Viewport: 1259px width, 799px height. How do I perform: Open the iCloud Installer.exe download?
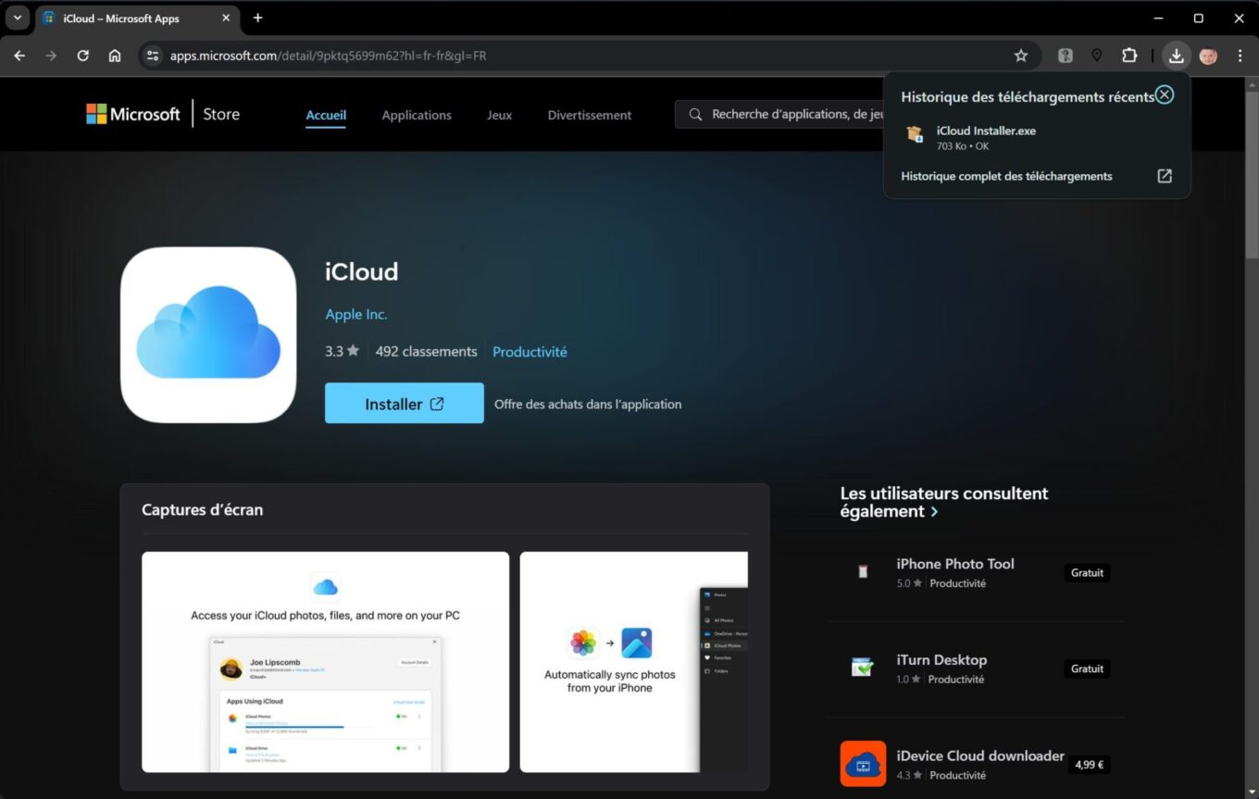[1037, 137]
